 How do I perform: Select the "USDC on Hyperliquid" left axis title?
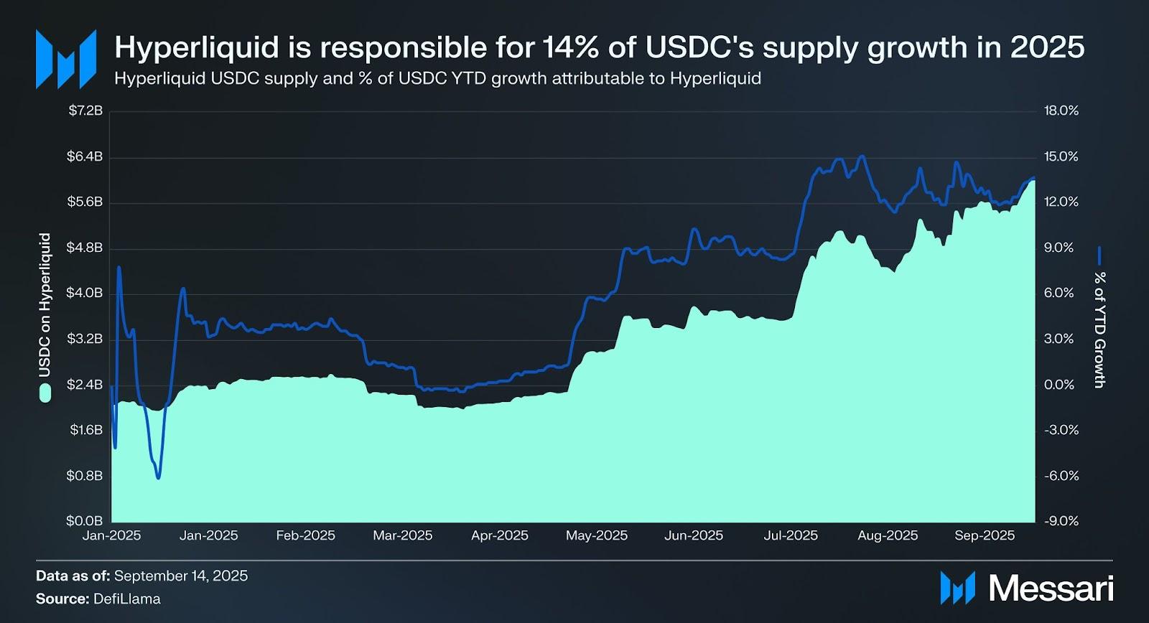pos(45,304)
